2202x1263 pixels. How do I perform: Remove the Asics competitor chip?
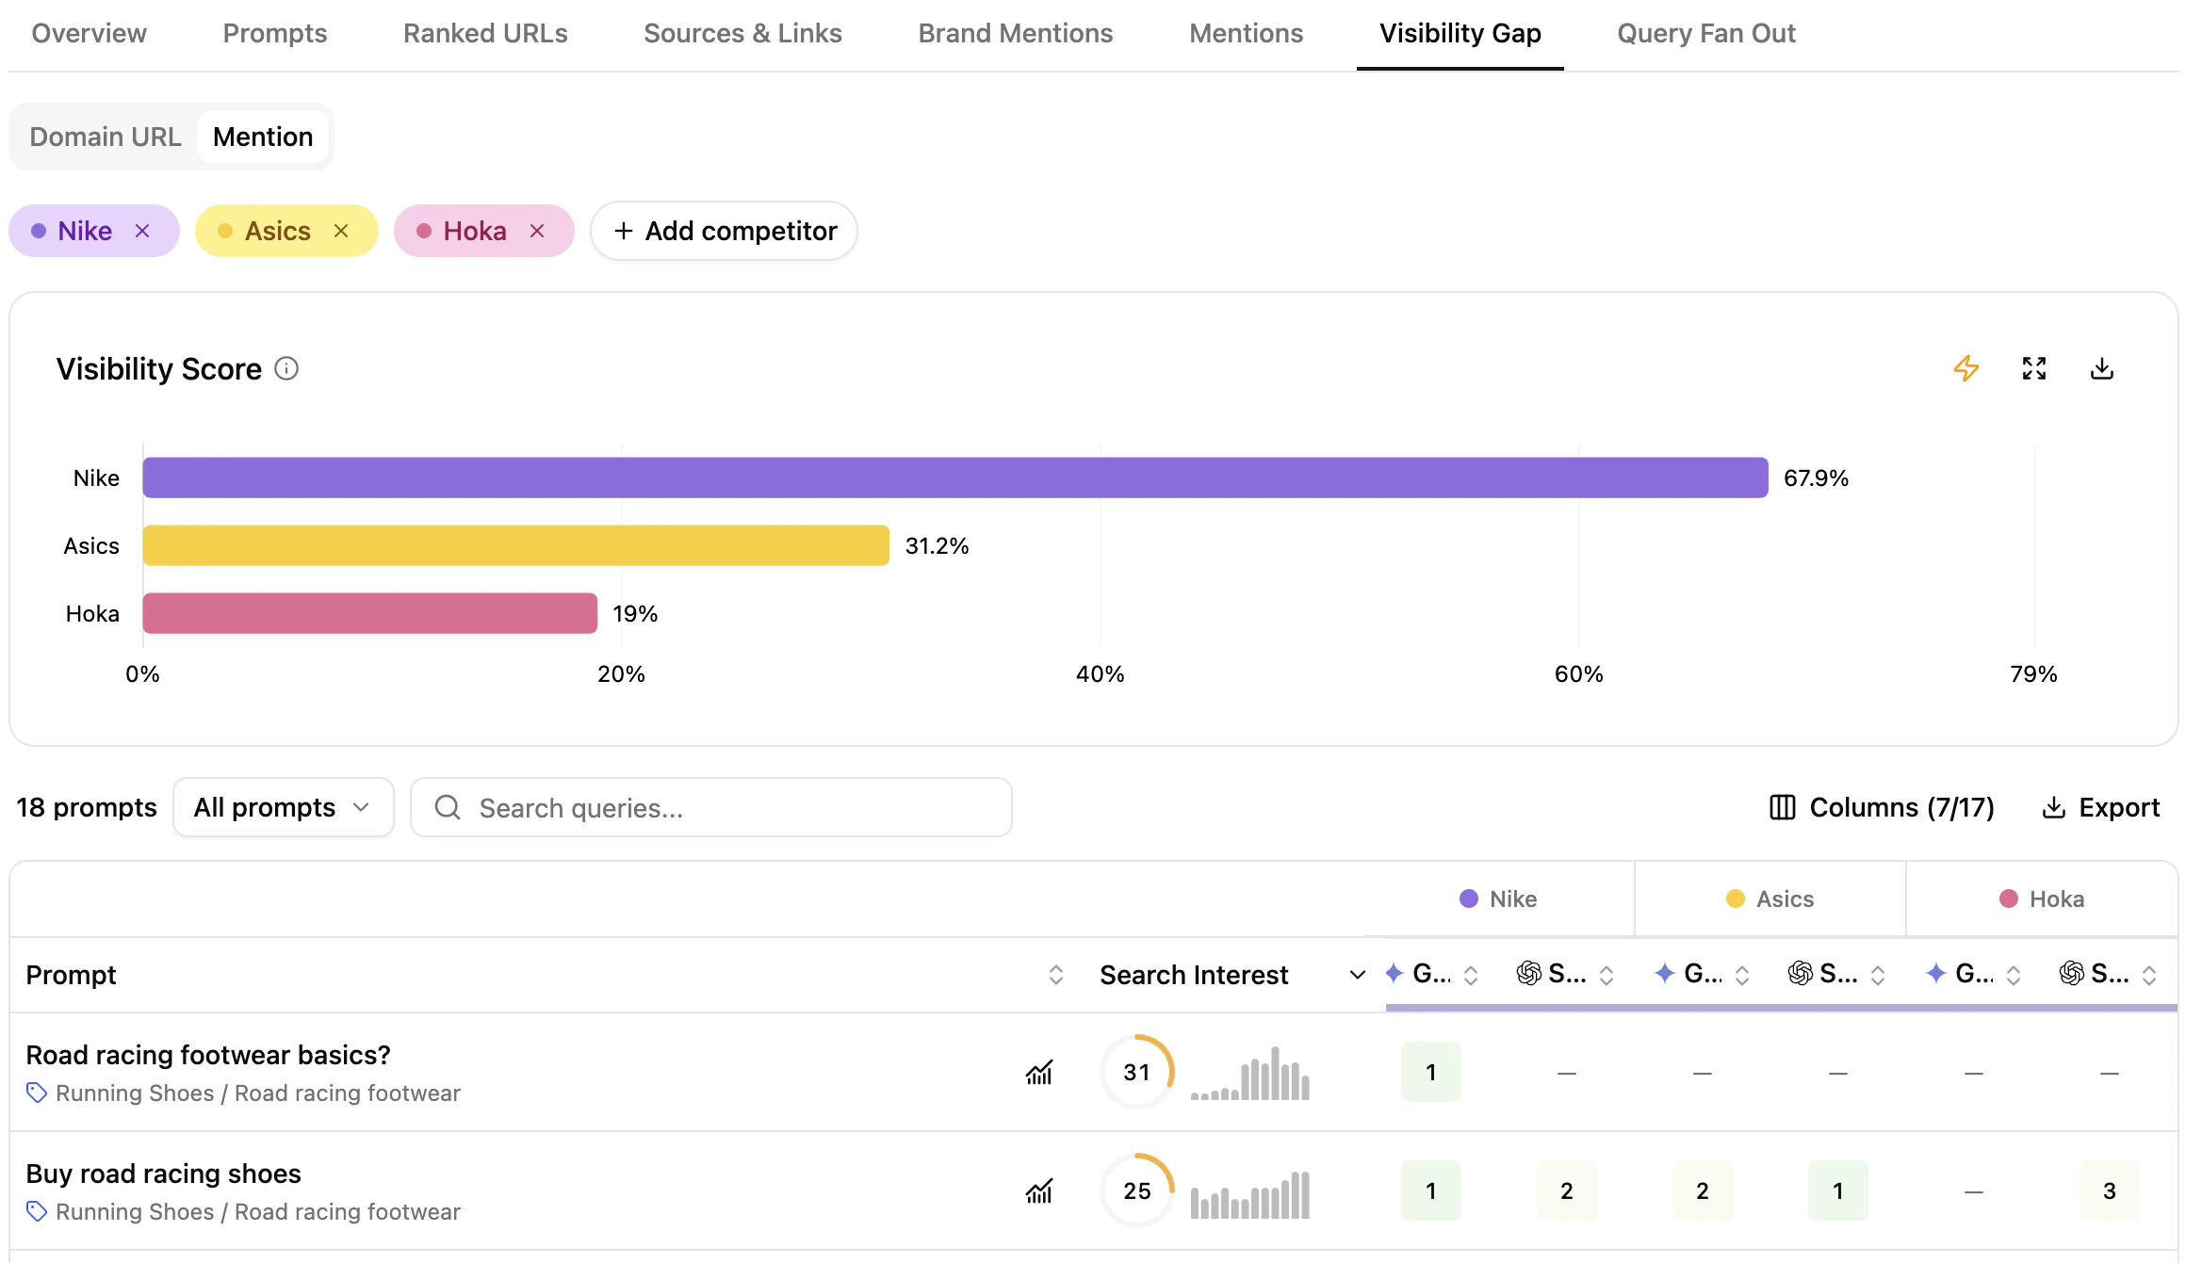[x=341, y=231]
